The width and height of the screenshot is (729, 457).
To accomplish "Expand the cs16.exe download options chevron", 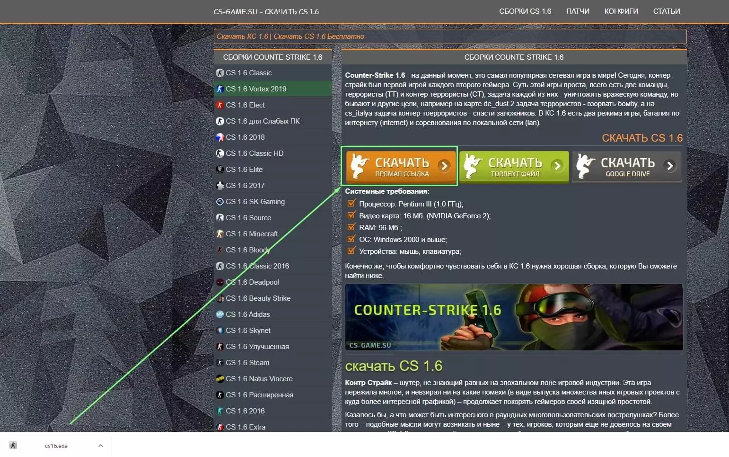I will [101, 446].
